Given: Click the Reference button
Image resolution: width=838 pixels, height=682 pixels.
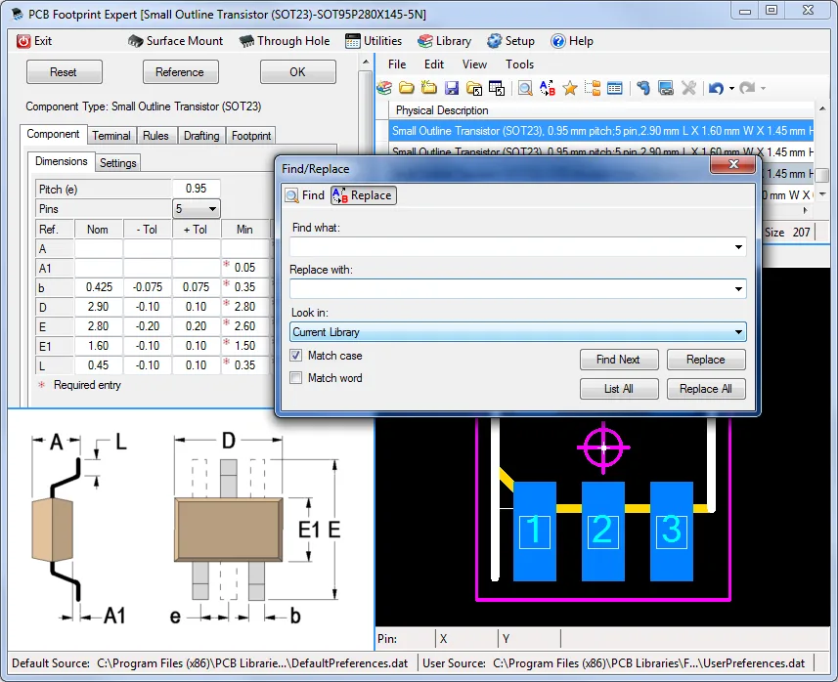Looking at the screenshot, I should click(x=180, y=72).
